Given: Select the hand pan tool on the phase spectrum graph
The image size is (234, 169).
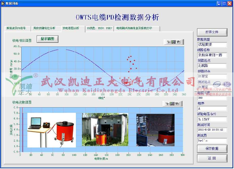Looking at the screenshot, I should [x=178, y=42].
